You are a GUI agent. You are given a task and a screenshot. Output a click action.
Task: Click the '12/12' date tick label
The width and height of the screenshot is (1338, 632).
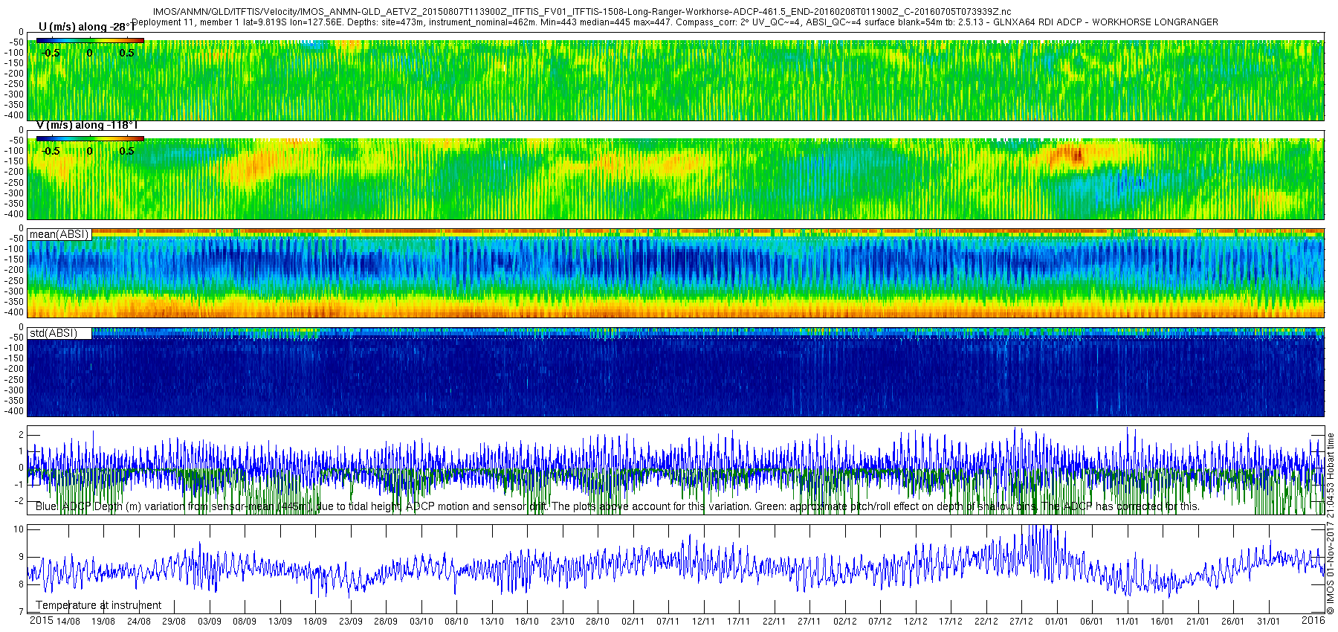(x=916, y=622)
